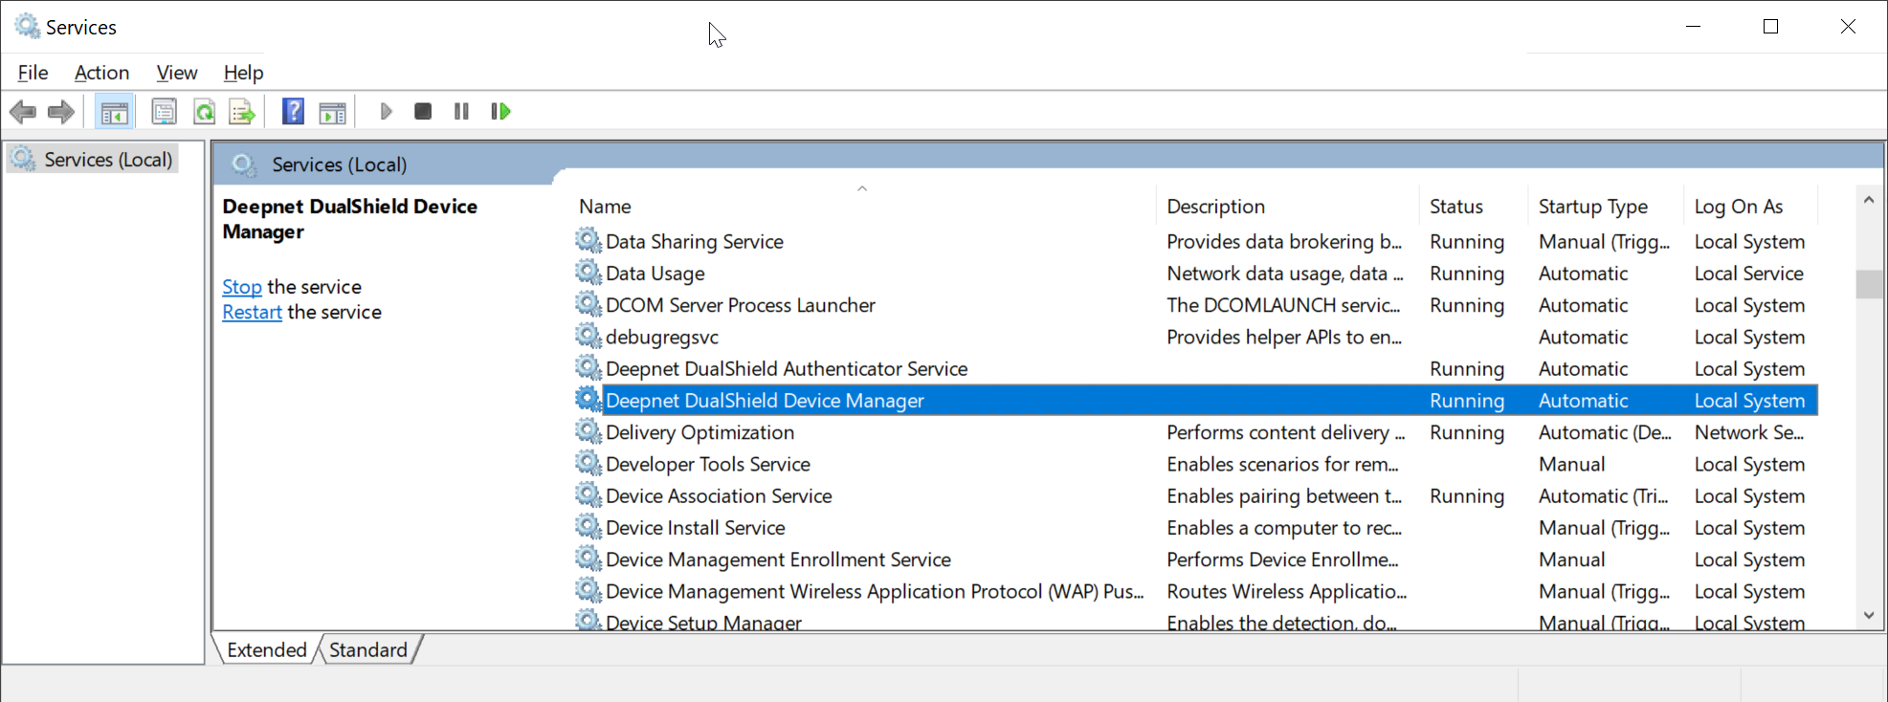Switch to the Standard tab
The image size is (1888, 702).
(x=368, y=650)
